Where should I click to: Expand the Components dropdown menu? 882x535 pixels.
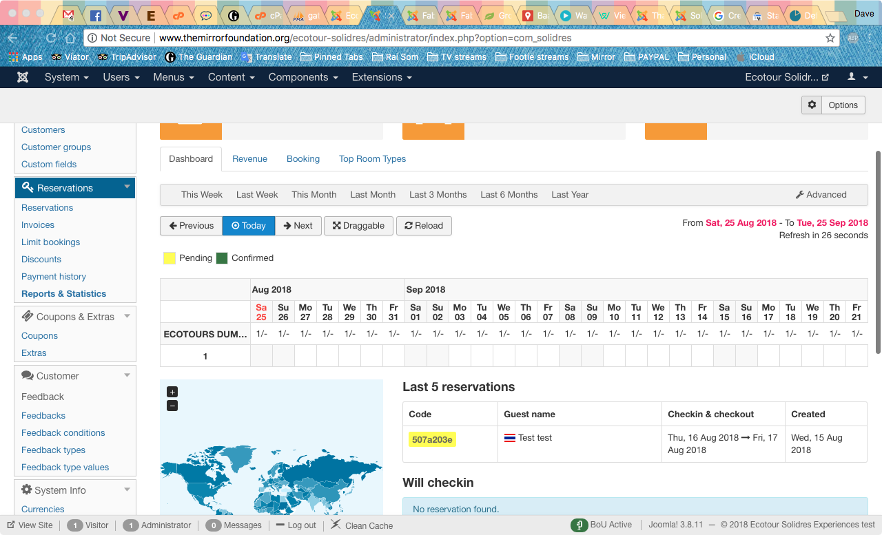pos(303,77)
